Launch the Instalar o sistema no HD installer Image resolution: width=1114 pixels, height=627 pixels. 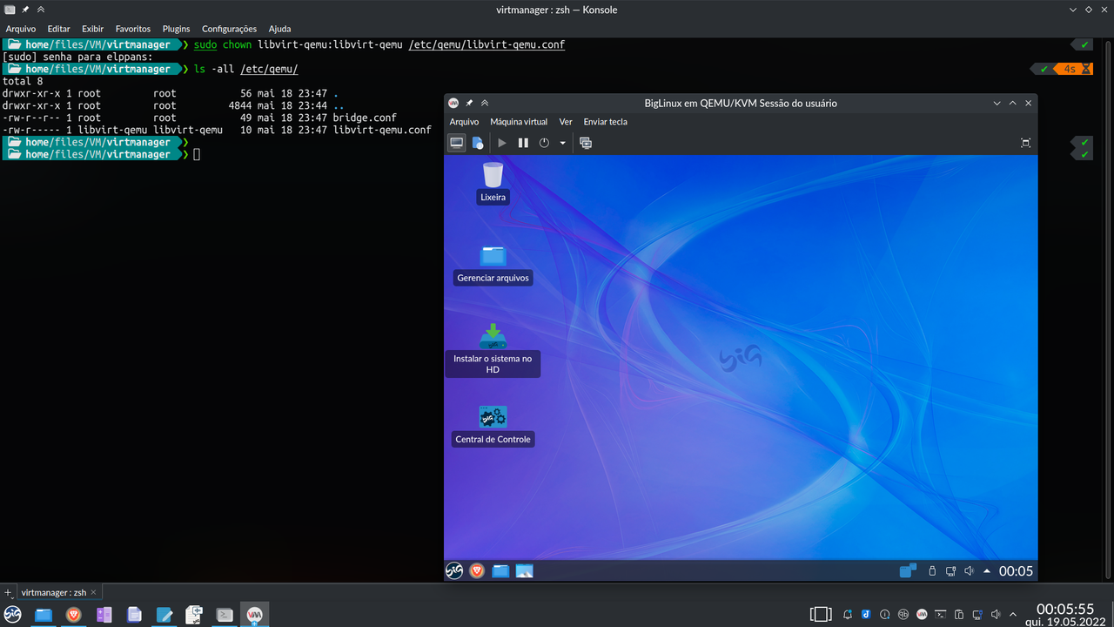(x=493, y=347)
